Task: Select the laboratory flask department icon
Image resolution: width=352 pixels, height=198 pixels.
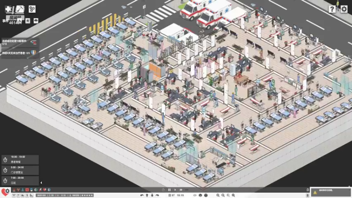Action: [23, 190]
